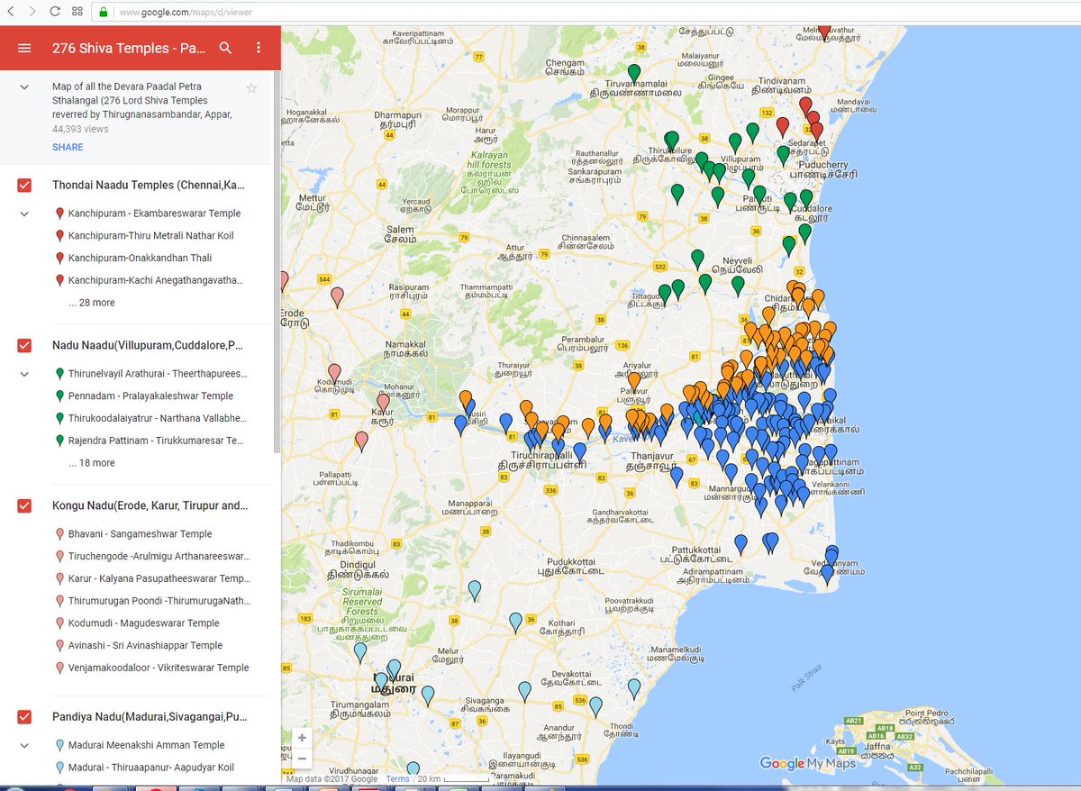This screenshot has height=791, width=1081.
Task: Select Kanchipuram - Ekambareswarar Temple entry
Action: 155,214
